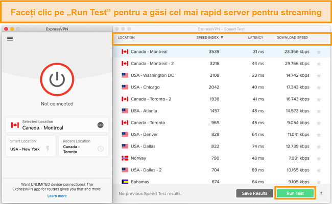Close the ExpressVPN main window
This screenshot has height=204, width=332.
6,29
